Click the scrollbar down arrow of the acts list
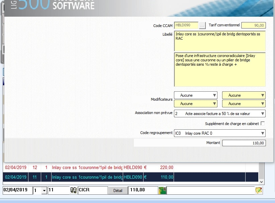The image size is (275, 203). pyautogui.click(x=262, y=182)
